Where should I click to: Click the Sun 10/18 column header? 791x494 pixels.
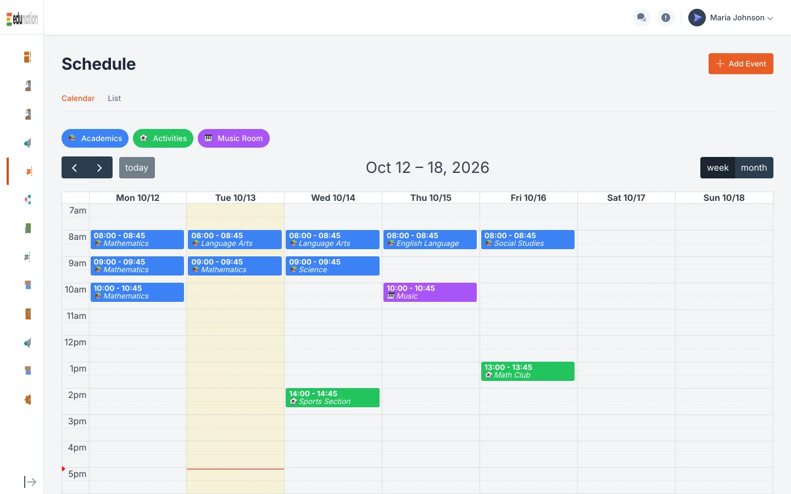pyautogui.click(x=724, y=198)
